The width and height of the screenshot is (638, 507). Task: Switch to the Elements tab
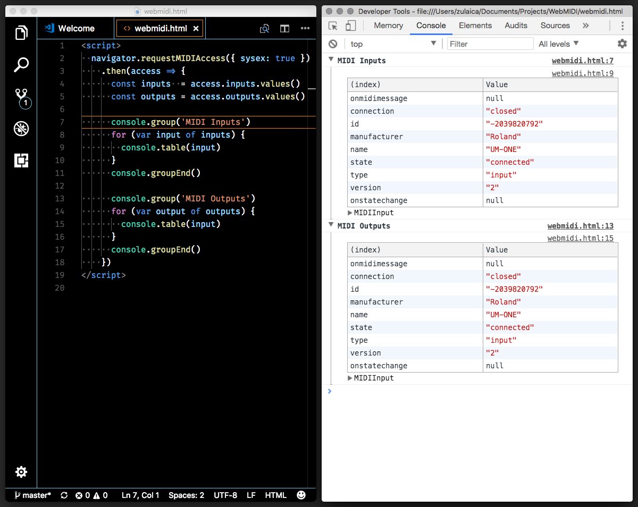point(475,26)
